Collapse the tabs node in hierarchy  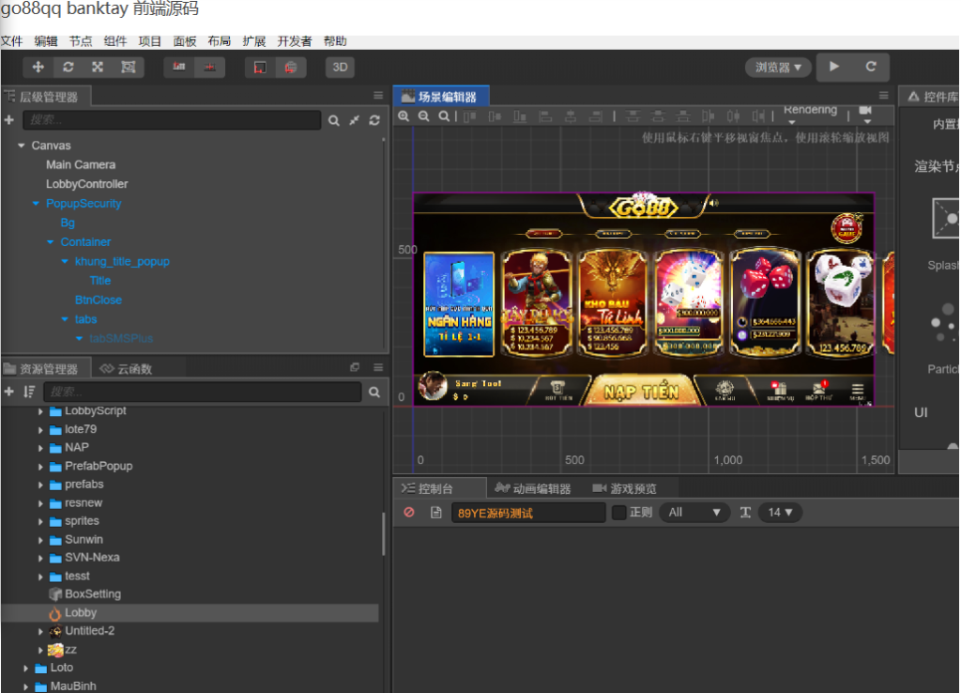click(65, 319)
